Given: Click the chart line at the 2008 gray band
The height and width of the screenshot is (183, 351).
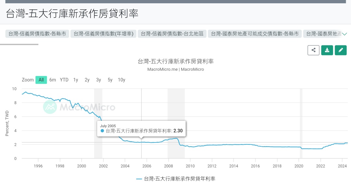Looking at the screenshot, I should [176, 139].
